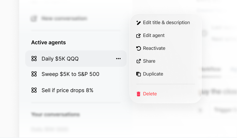Pick Duplicate from the agent menu
Screen dimensions: 237x138
coord(153,74)
